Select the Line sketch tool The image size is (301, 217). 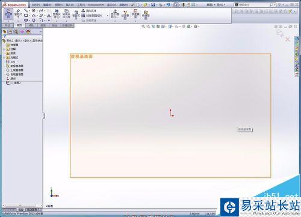[x=26, y=10]
